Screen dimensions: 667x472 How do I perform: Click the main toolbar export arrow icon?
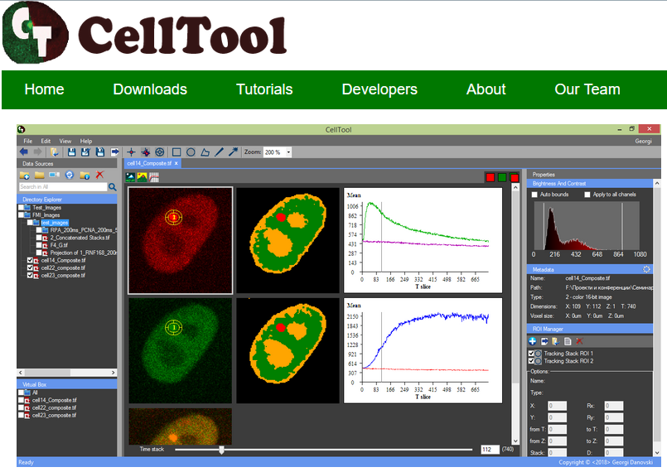point(115,152)
